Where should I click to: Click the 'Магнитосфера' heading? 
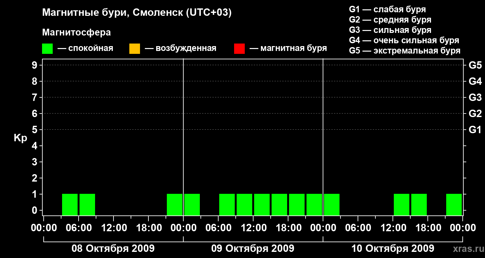click(76, 33)
